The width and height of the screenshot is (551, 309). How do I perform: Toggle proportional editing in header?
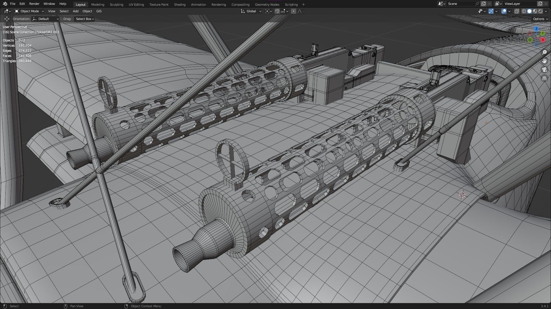(x=293, y=11)
